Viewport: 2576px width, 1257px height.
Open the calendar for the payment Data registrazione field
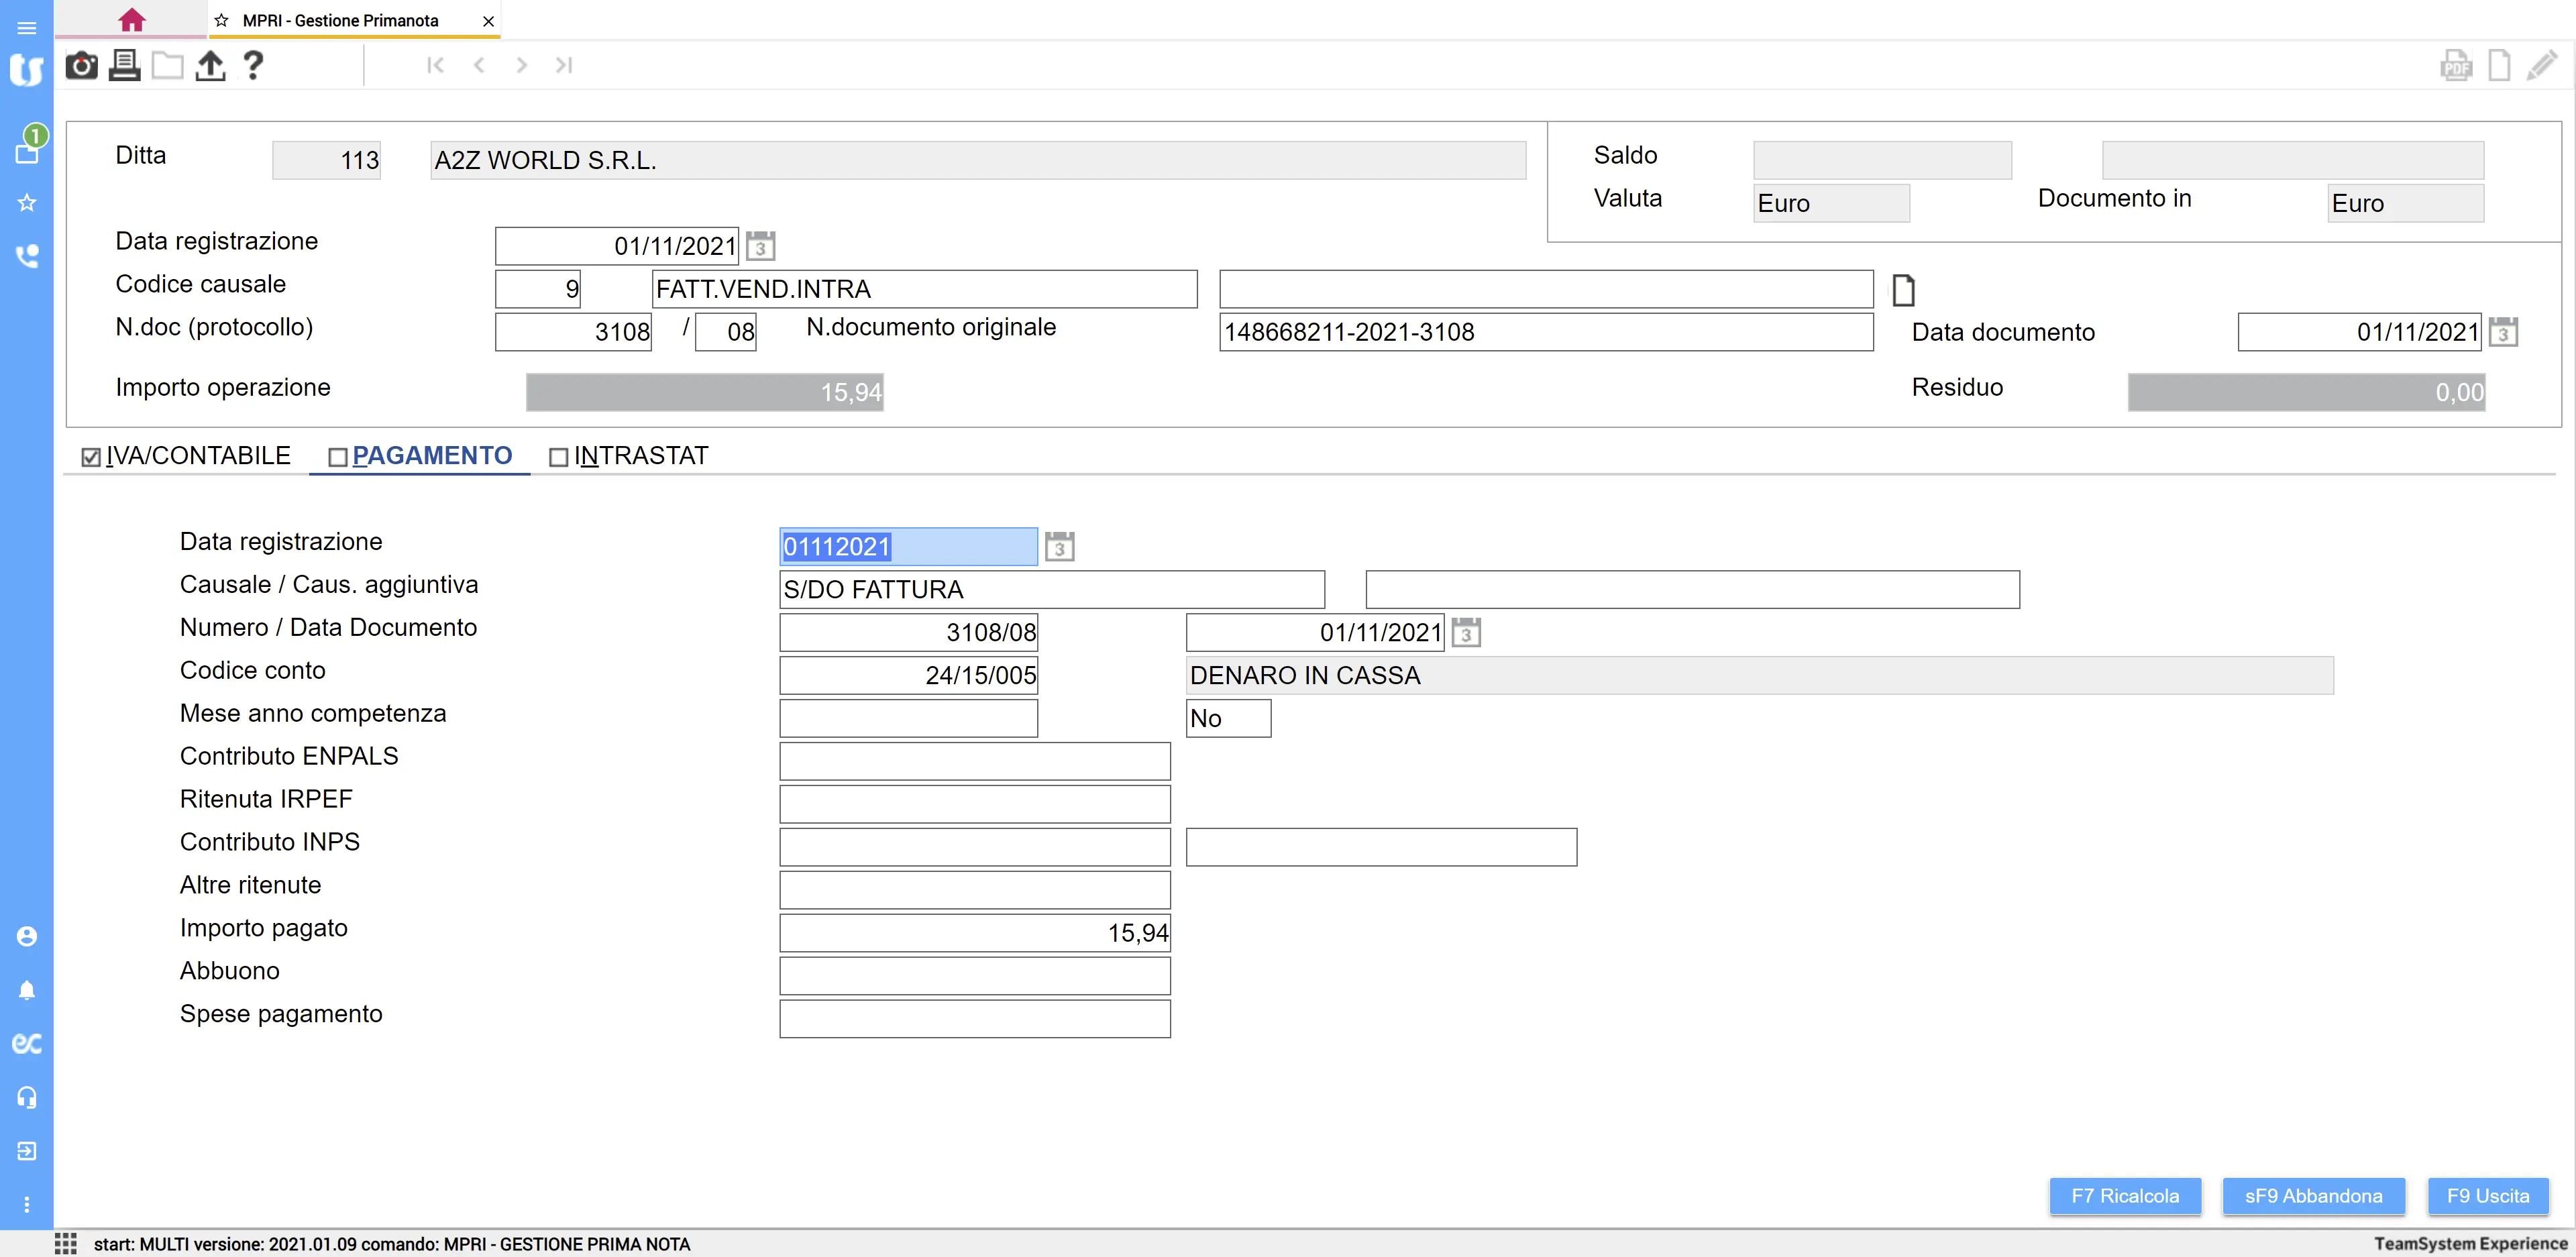tap(1059, 547)
